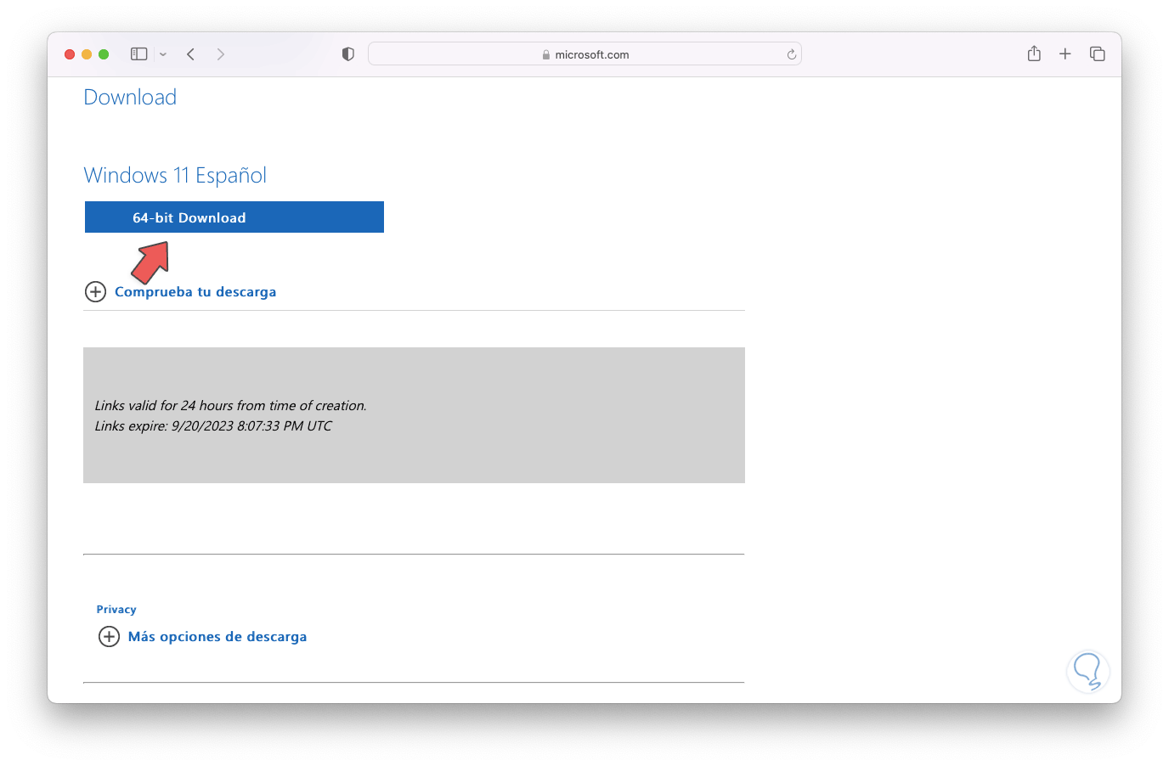Image resolution: width=1169 pixels, height=766 pixels.
Task: Click the lock icon in address bar
Action: (x=546, y=55)
